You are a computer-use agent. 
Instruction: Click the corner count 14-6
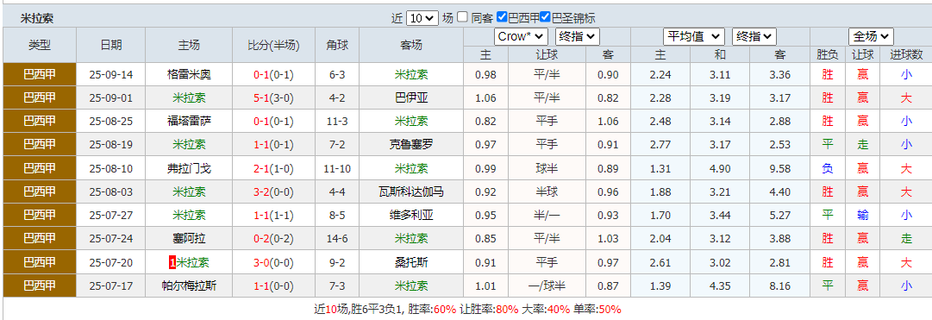click(338, 239)
